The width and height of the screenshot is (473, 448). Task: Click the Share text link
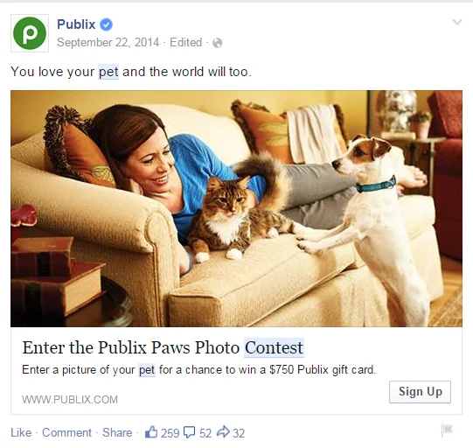pos(117,432)
